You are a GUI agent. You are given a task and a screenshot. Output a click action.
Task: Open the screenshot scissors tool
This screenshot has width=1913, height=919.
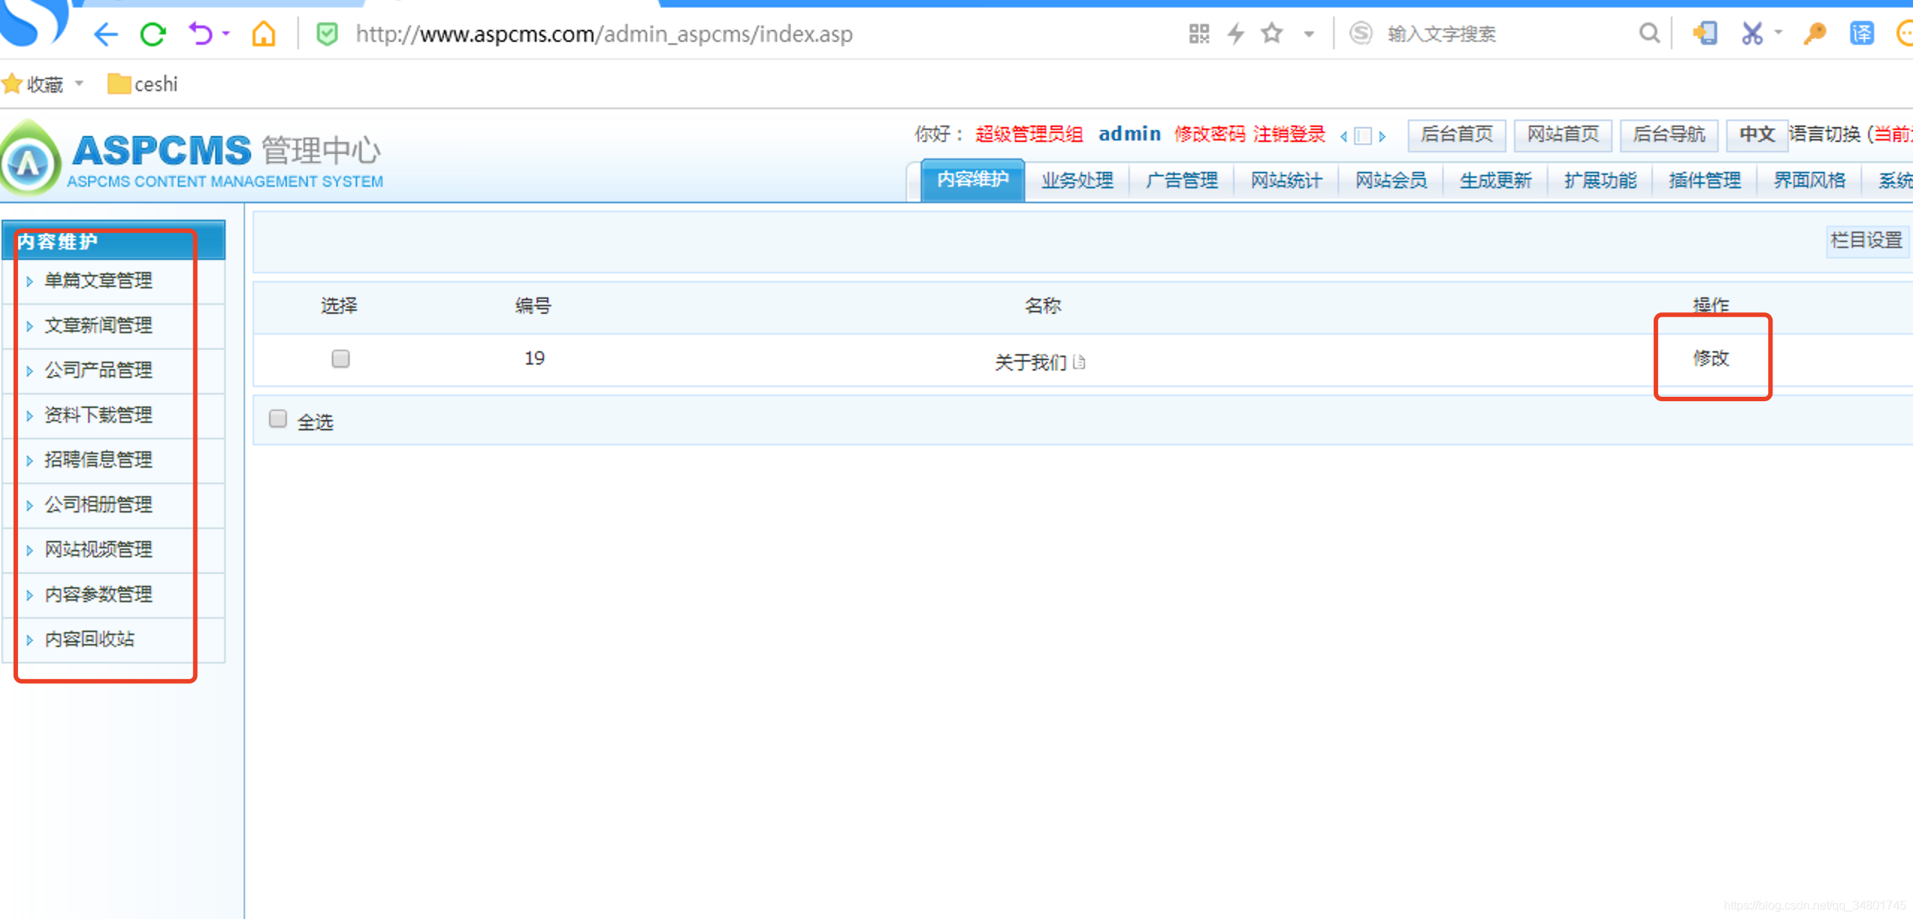pyautogui.click(x=1751, y=33)
